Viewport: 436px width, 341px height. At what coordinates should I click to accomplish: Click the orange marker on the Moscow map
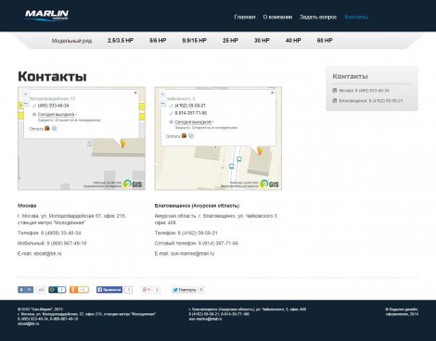click(x=122, y=144)
